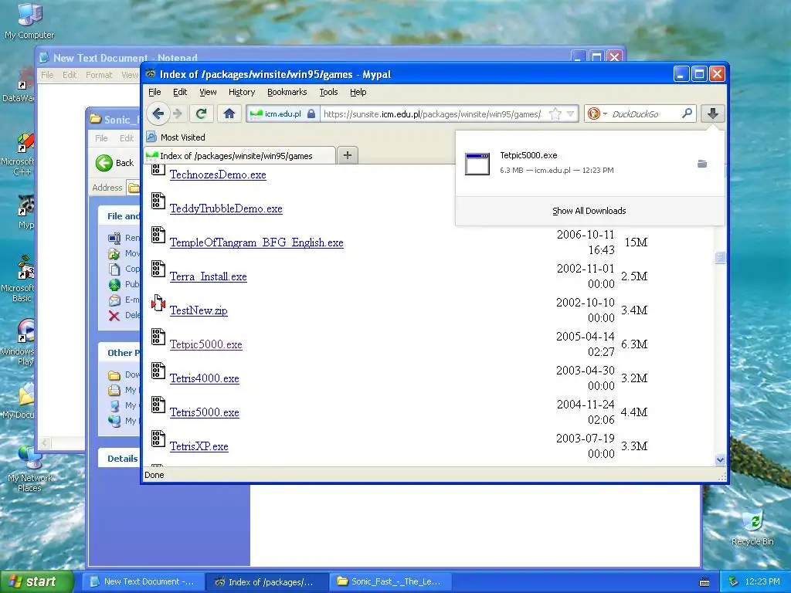Click the page scrollbar down arrow
Screen dimensions: 791x593
tap(720, 460)
